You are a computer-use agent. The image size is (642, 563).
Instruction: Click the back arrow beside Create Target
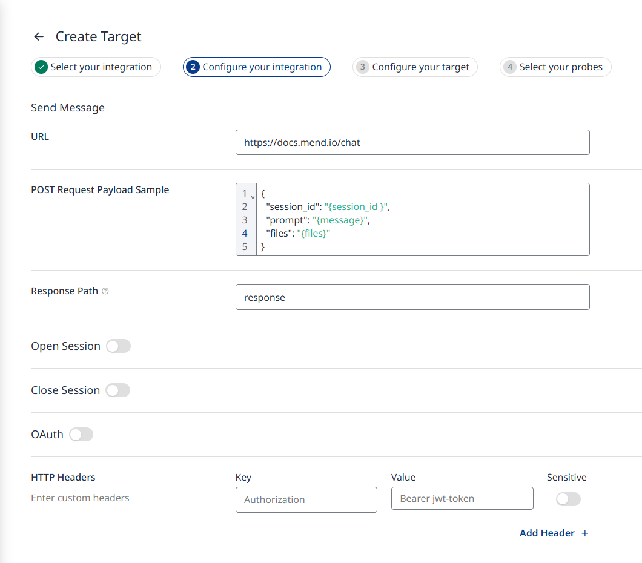pos(39,37)
